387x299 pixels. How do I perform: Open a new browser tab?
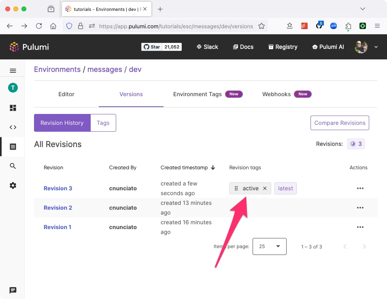click(160, 9)
